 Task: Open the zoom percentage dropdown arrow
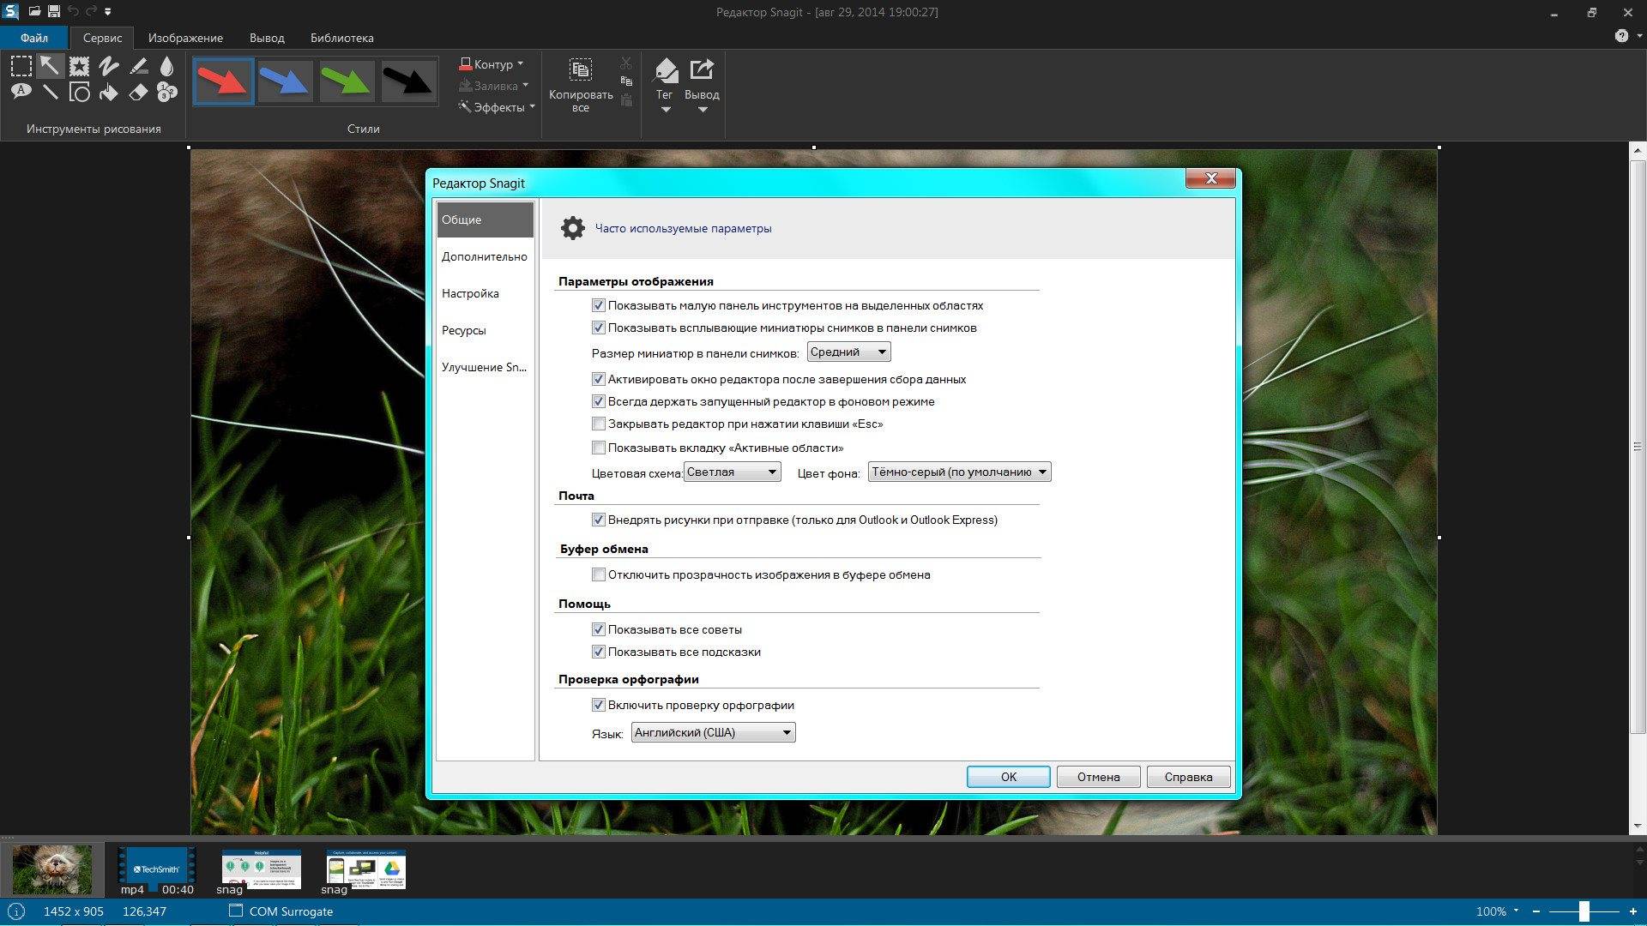(x=1516, y=911)
